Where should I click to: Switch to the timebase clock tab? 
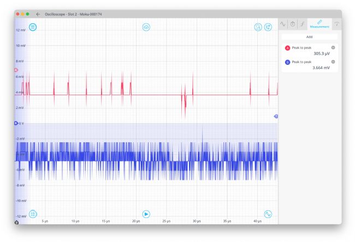click(293, 25)
